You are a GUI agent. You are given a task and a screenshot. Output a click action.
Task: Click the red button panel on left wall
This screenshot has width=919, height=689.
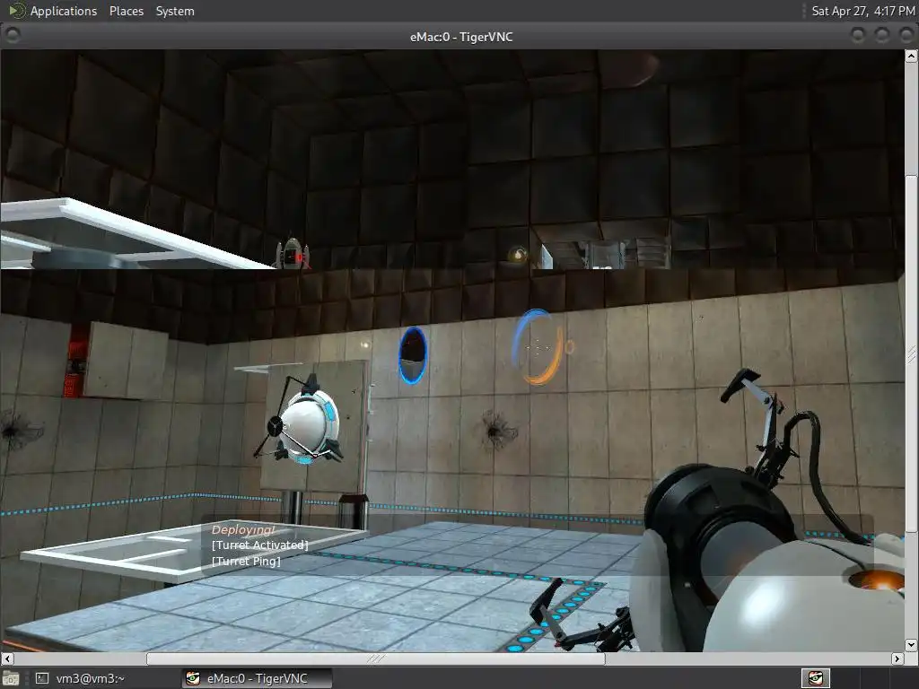(x=75, y=361)
